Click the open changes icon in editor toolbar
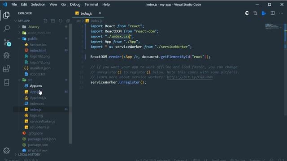287x161 pixels. (x=247, y=13)
